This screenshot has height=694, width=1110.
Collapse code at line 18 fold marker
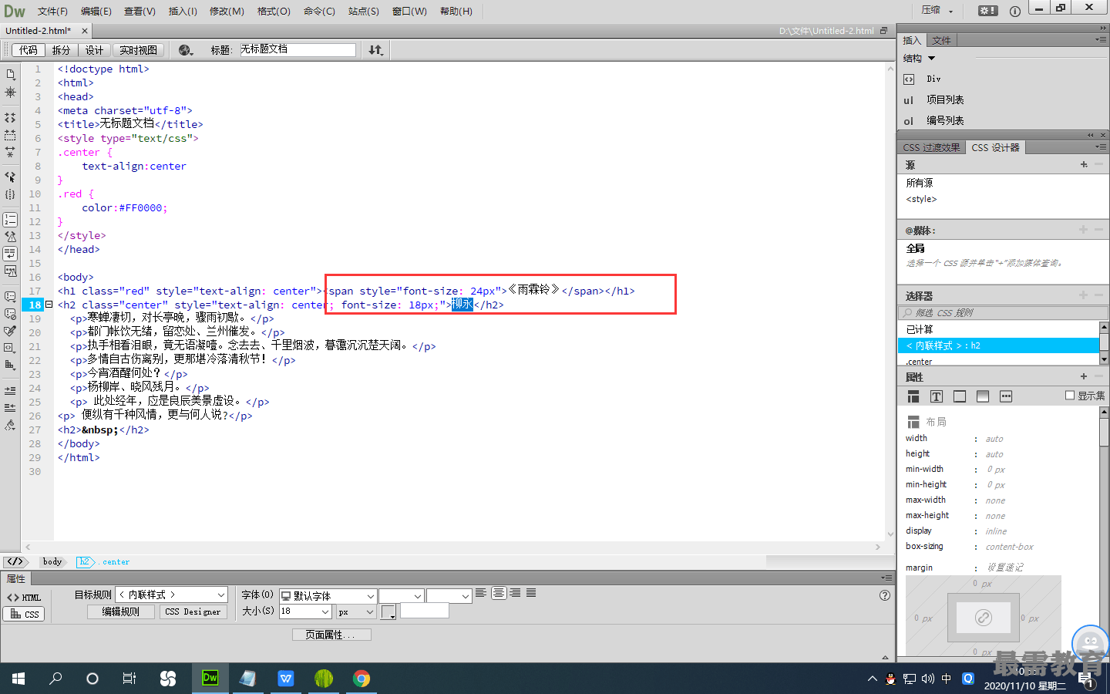tap(49, 305)
